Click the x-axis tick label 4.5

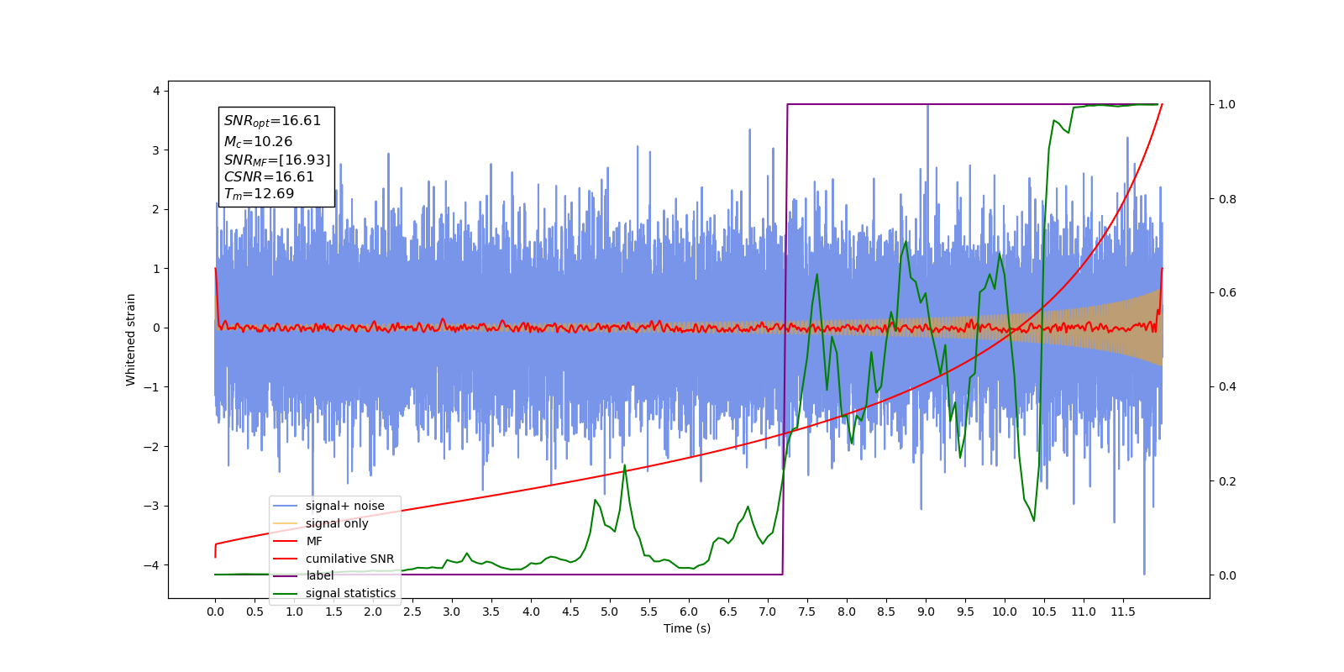click(570, 612)
